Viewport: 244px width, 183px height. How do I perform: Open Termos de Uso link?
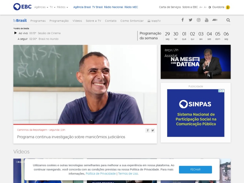128,174
